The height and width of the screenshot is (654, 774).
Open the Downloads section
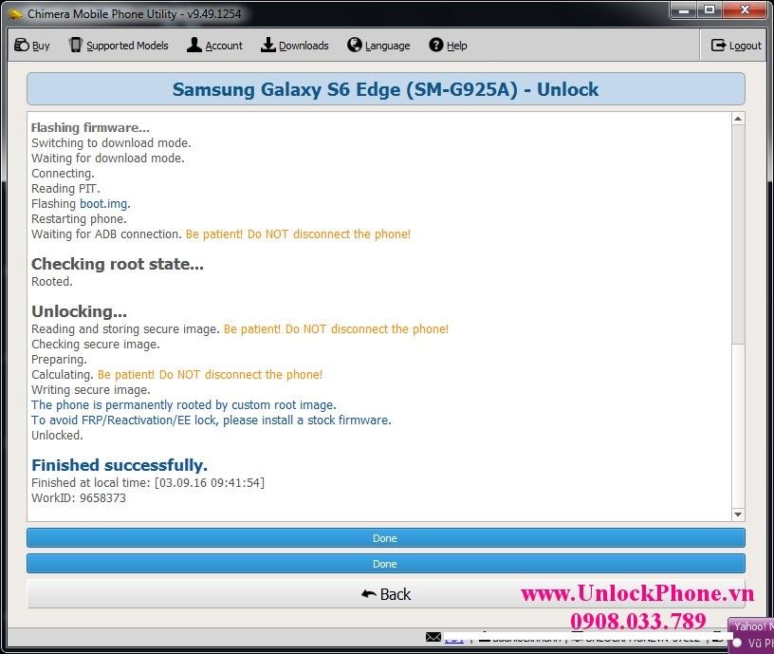click(x=295, y=46)
